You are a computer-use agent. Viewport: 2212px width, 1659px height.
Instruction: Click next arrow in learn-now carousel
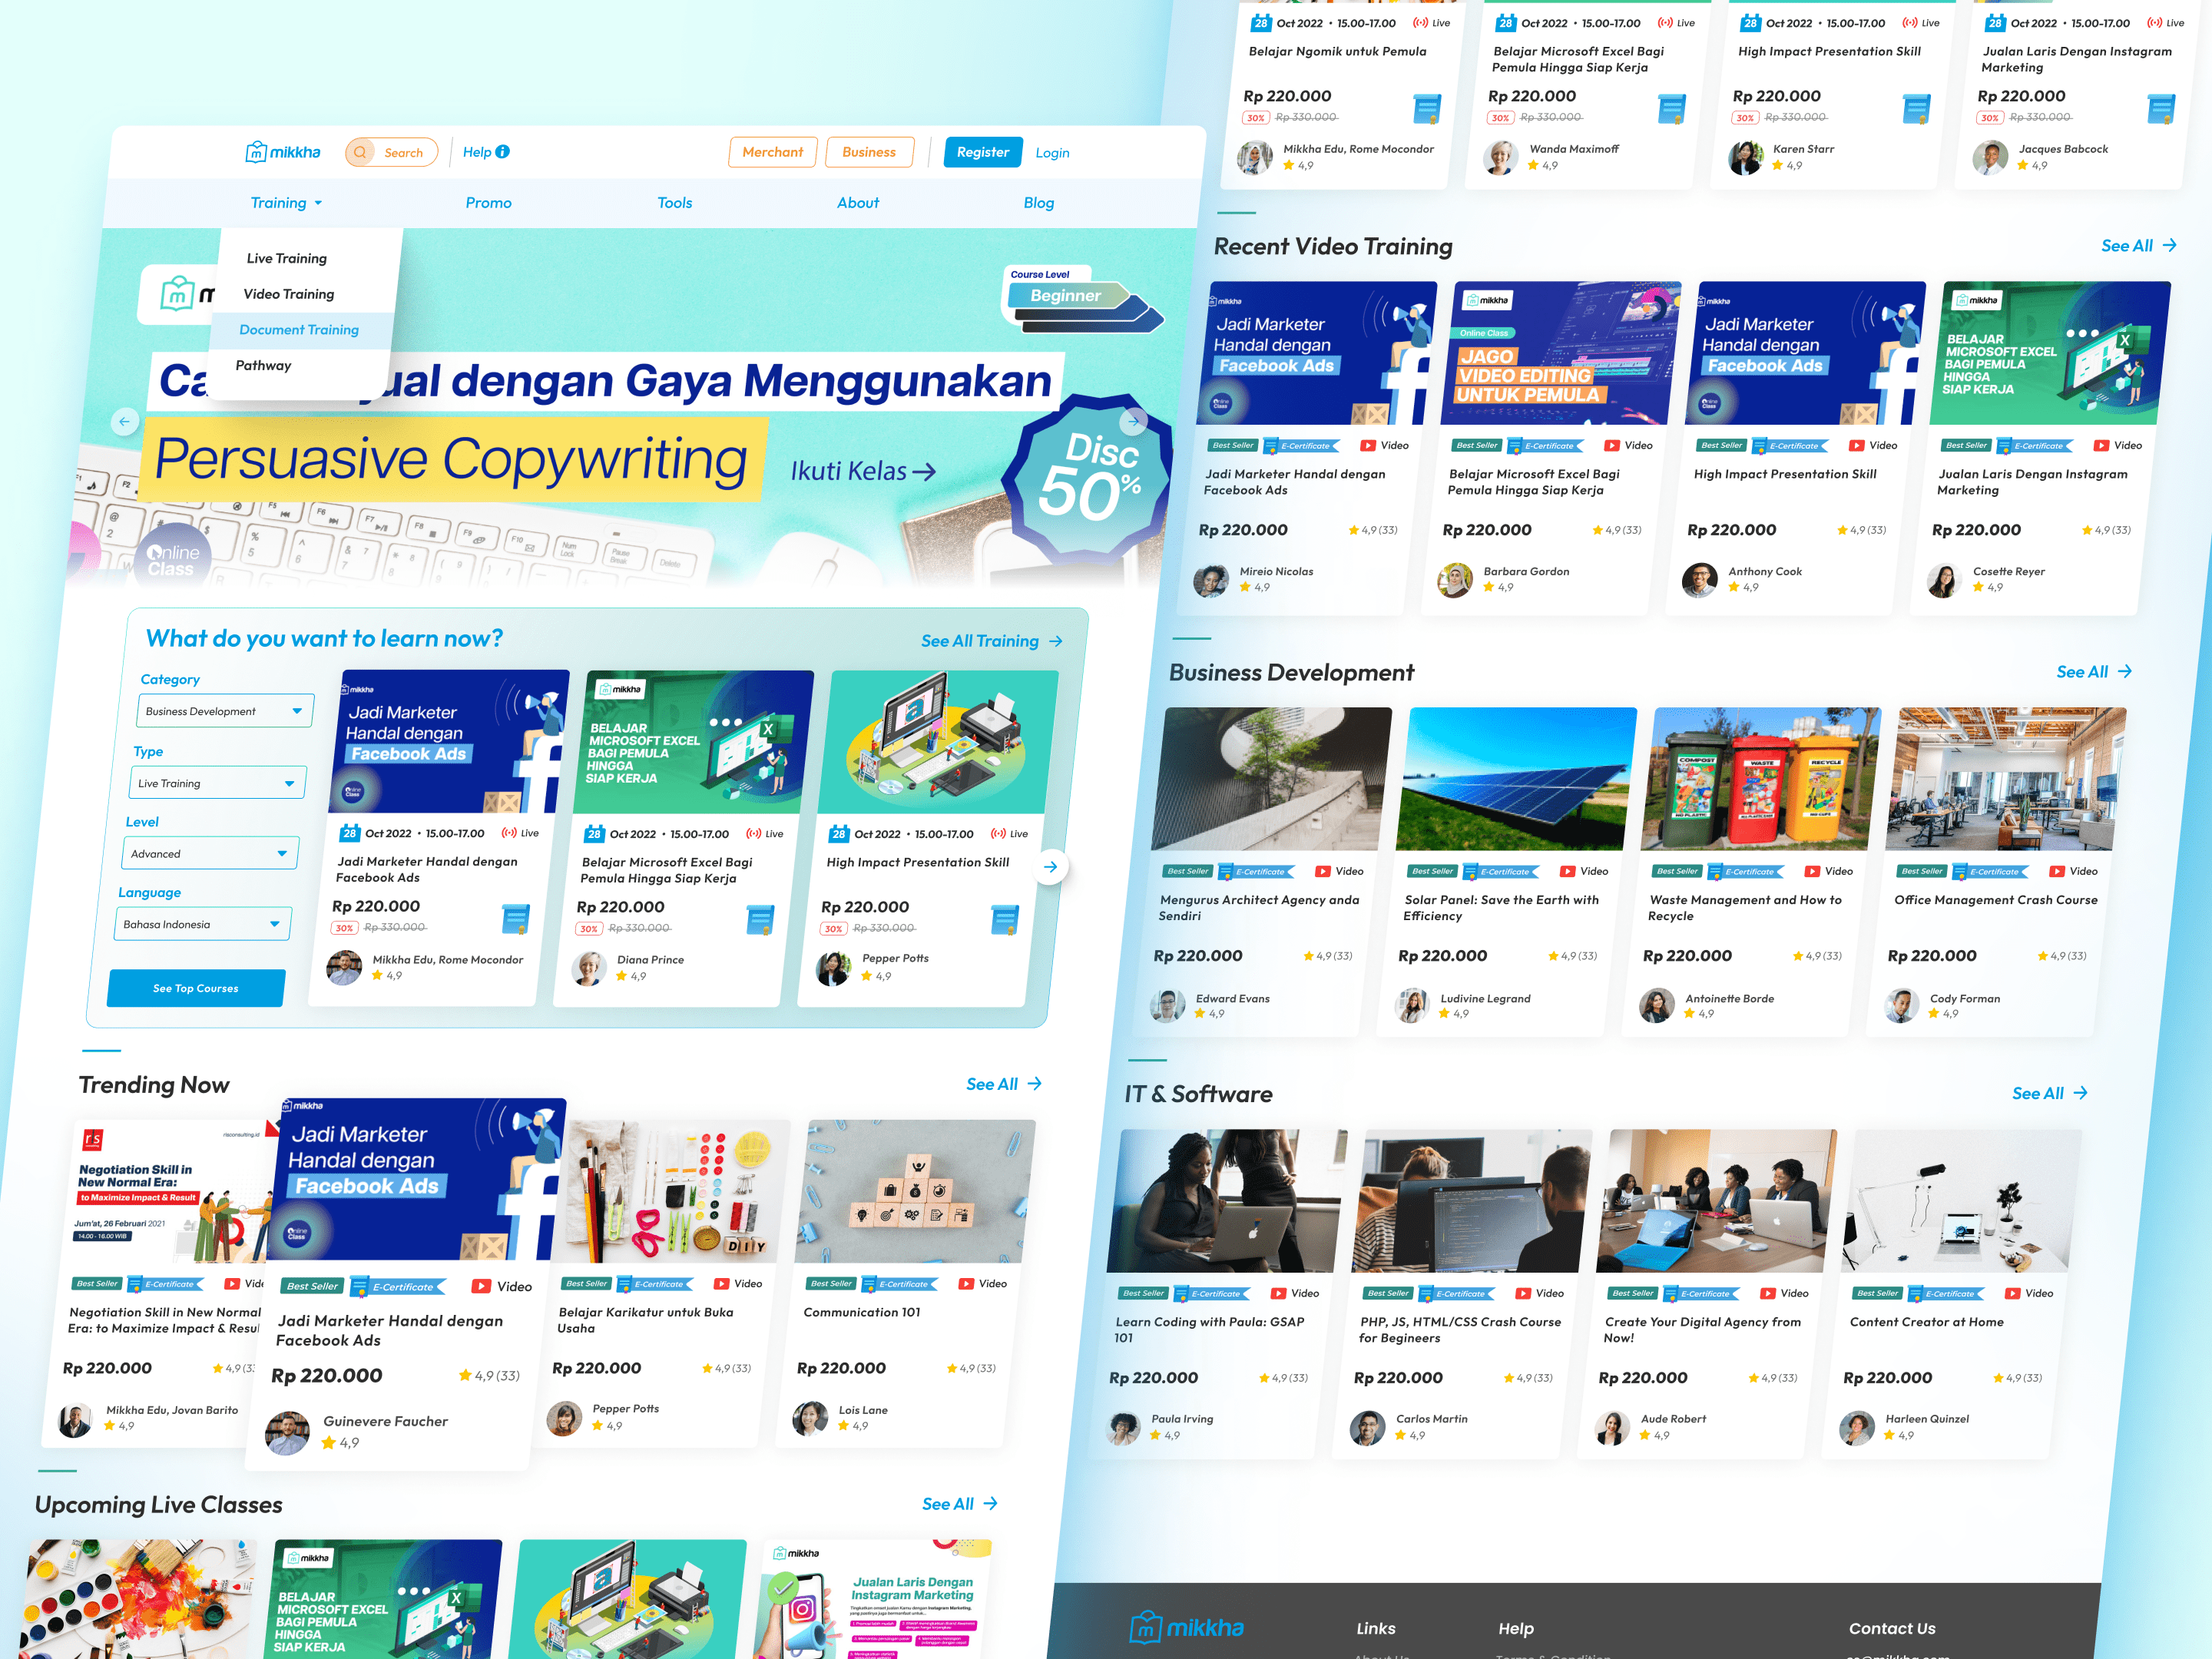(x=1051, y=867)
